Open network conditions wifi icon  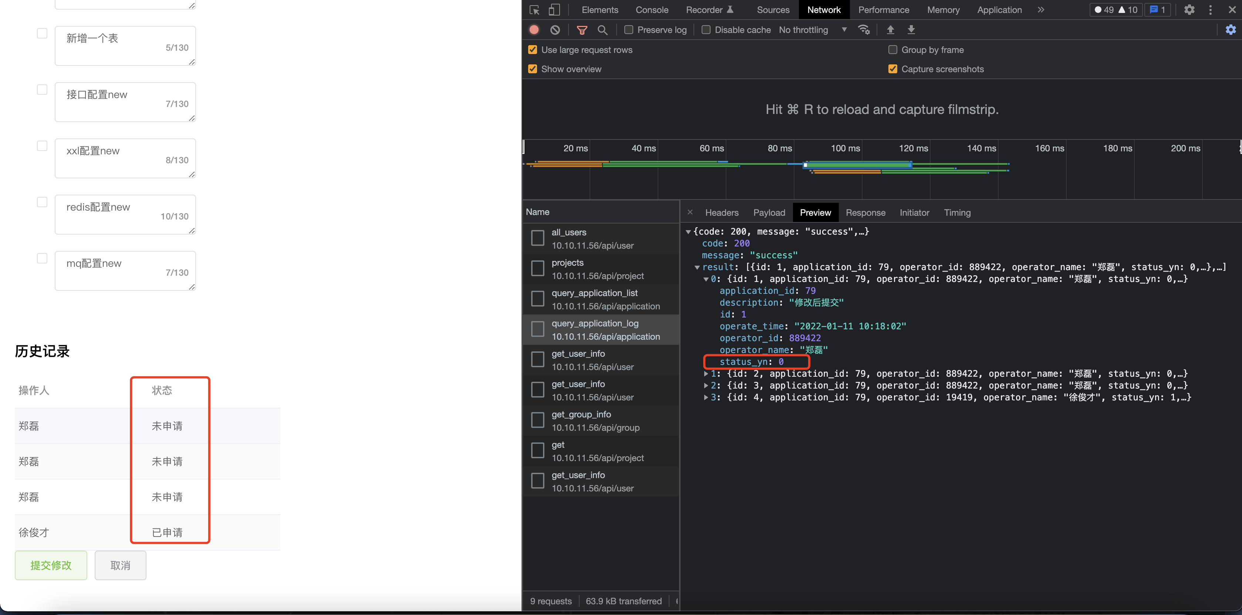point(864,30)
